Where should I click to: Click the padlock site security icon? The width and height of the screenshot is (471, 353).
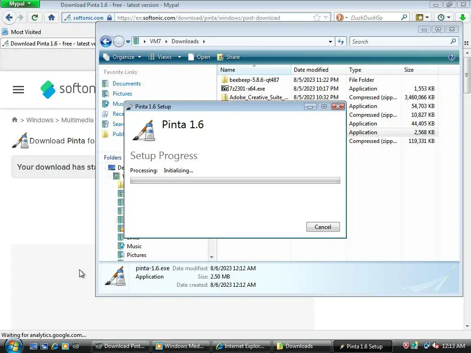pos(109,18)
